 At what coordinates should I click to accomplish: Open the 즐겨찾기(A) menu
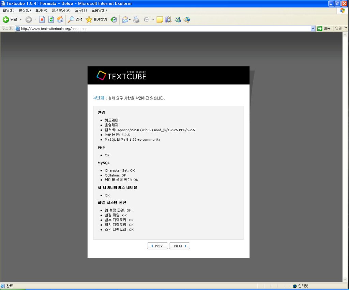pos(61,10)
